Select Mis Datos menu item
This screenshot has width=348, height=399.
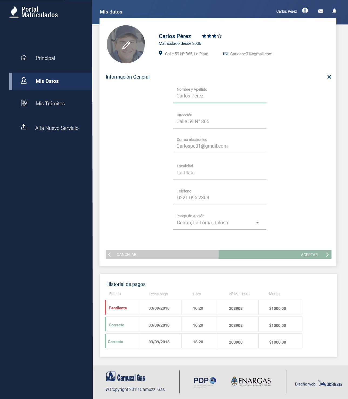pyautogui.click(x=51, y=81)
